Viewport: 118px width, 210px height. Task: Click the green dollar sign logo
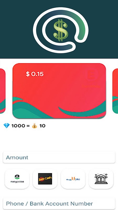click(x=61, y=30)
